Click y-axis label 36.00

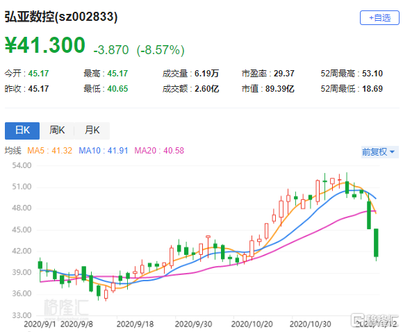tap(22, 294)
